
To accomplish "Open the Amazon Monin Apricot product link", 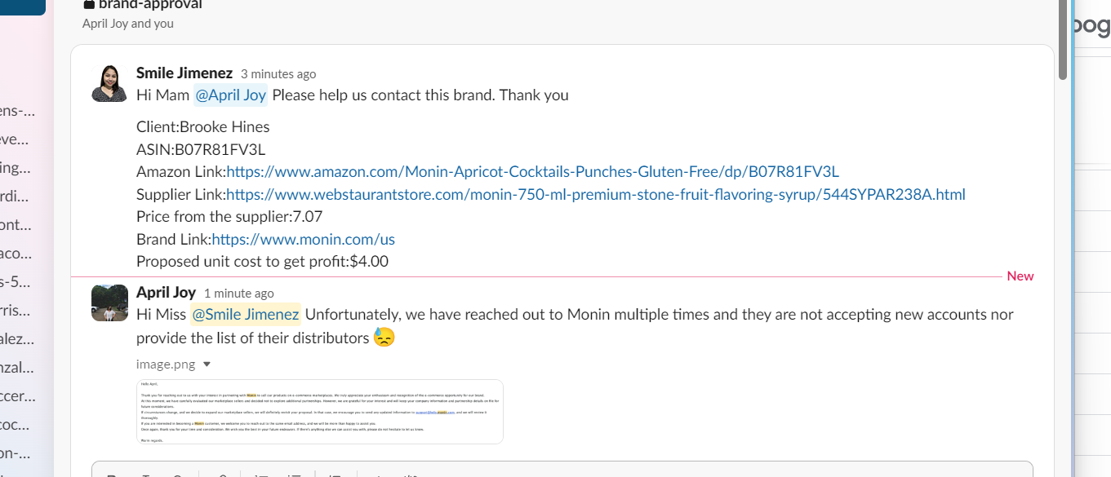I will (532, 172).
